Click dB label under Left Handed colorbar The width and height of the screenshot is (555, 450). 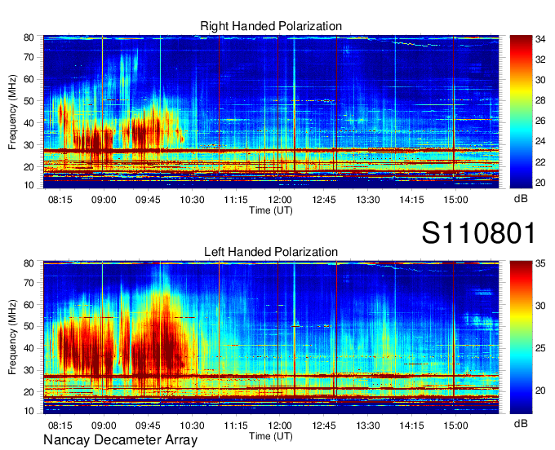pos(521,423)
